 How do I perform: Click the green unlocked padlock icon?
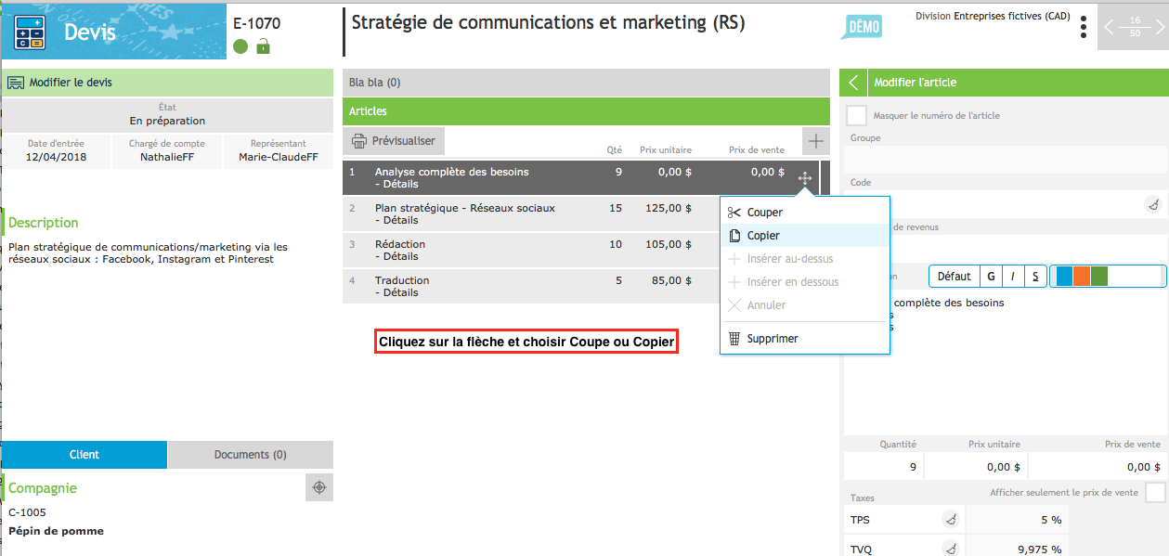pos(263,45)
